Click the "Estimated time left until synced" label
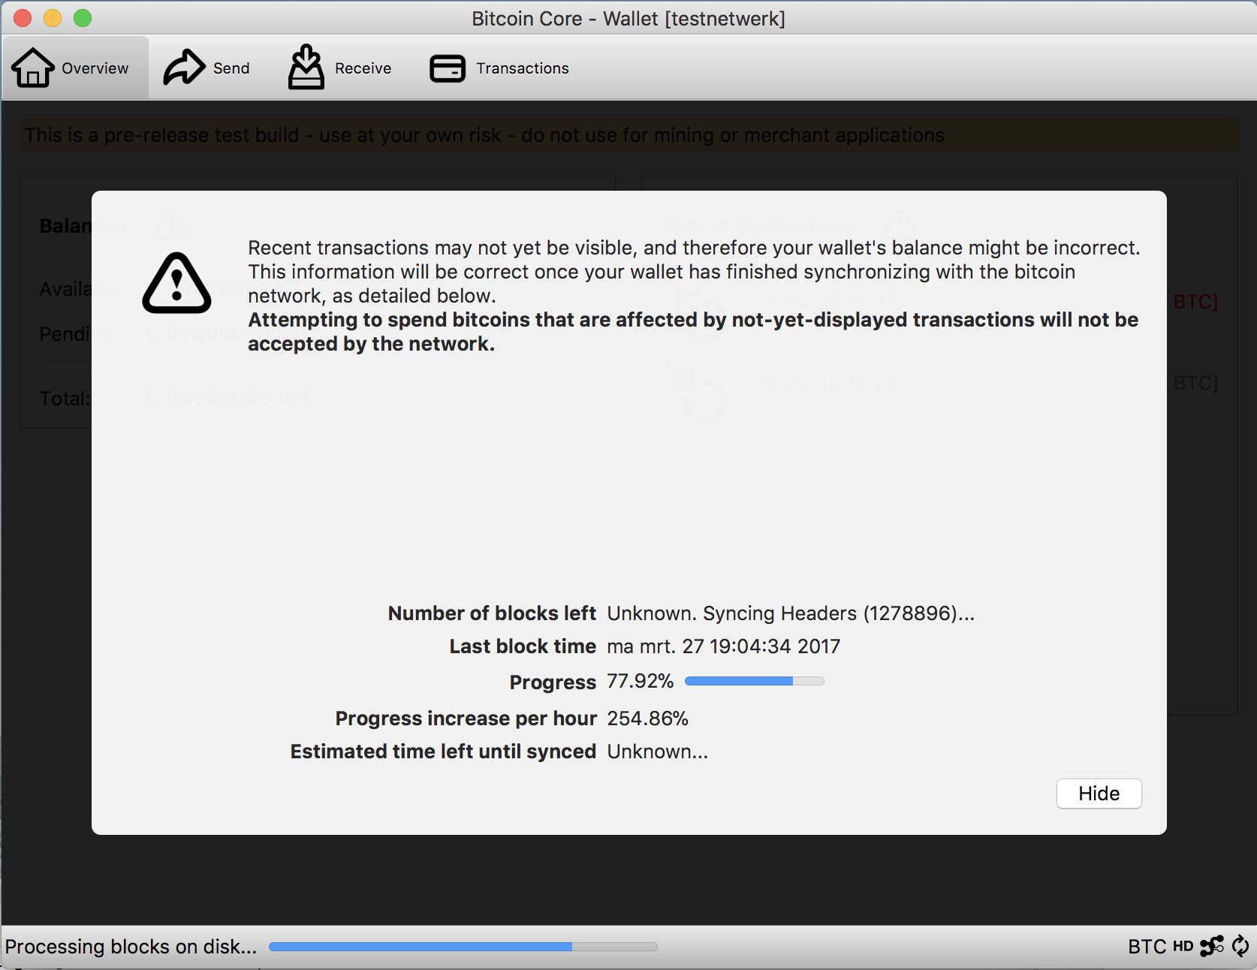This screenshot has height=970, width=1257. pyautogui.click(x=443, y=752)
